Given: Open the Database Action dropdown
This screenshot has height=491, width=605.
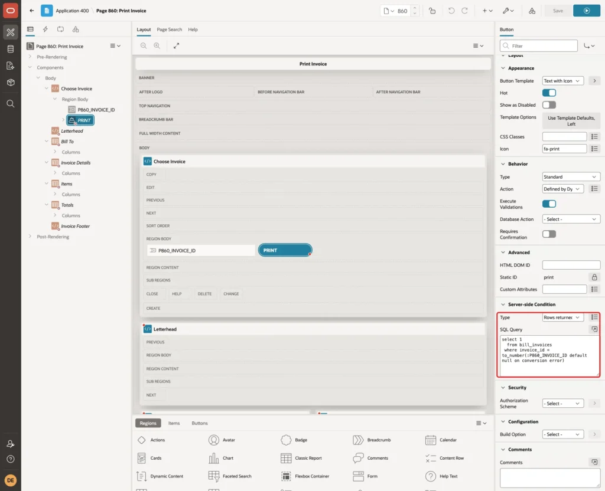Looking at the screenshot, I should click(571, 220).
